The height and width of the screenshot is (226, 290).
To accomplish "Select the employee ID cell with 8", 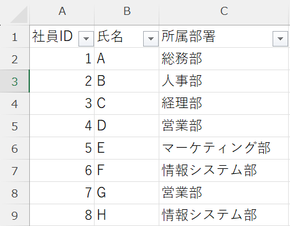I will [x=62, y=215].
